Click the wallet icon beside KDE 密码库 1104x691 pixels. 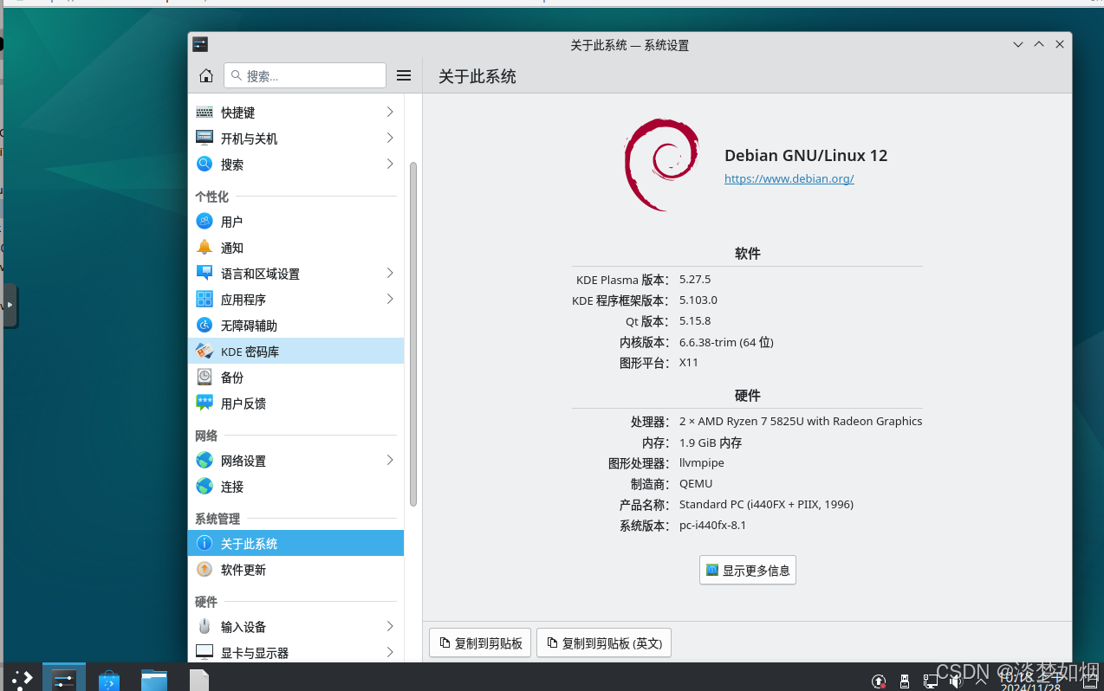[x=205, y=351]
